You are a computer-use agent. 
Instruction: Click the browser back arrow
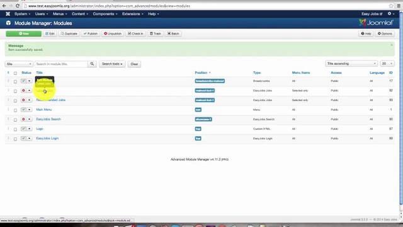coord(4,6)
